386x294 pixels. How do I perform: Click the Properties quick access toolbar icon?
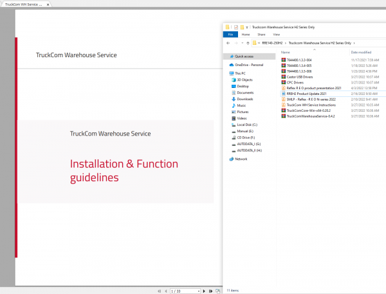click(236, 27)
